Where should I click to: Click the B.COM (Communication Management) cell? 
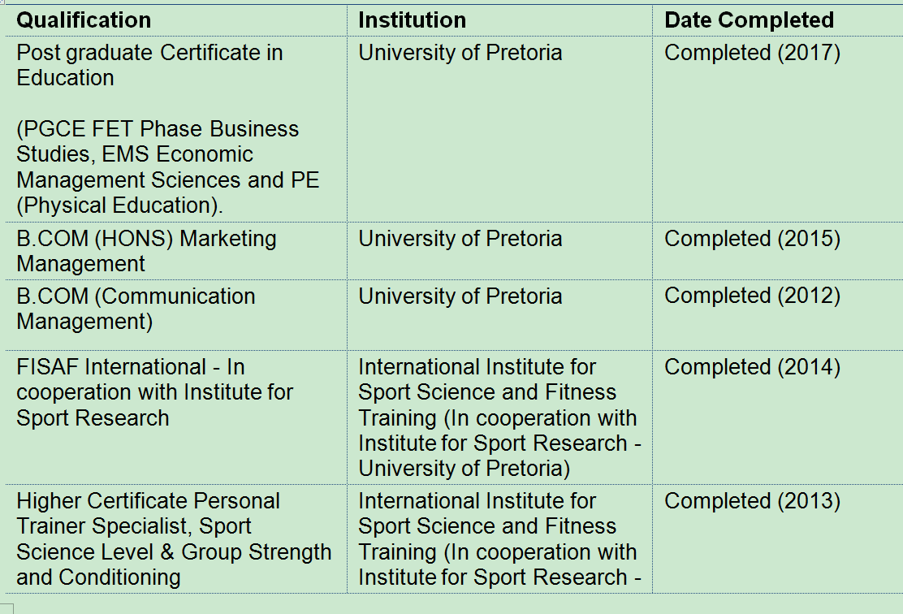pos(136,309)
